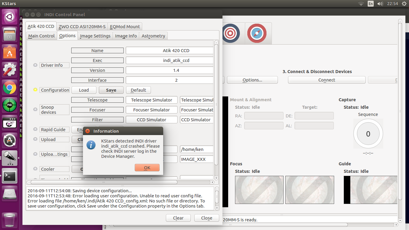The image size is (409, 230).
Task: Open Ubuntu Dash search launcher
Action: click(10, 16)
